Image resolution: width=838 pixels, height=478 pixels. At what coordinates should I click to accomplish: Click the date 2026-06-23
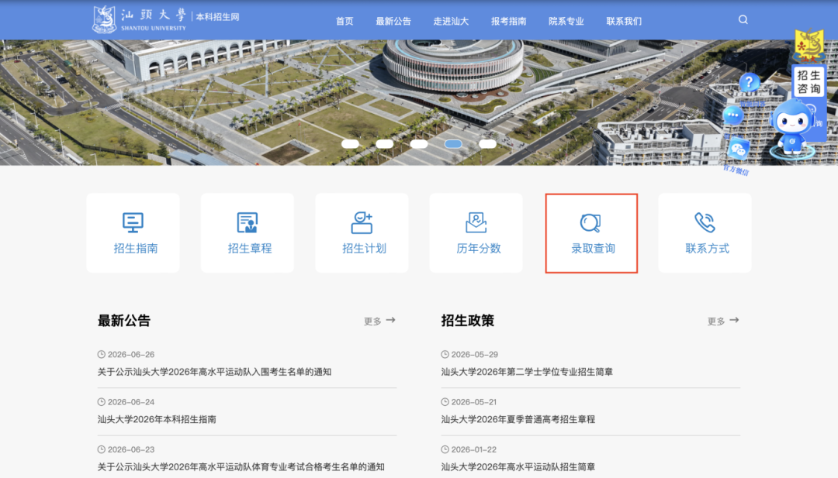pos(131,449)
